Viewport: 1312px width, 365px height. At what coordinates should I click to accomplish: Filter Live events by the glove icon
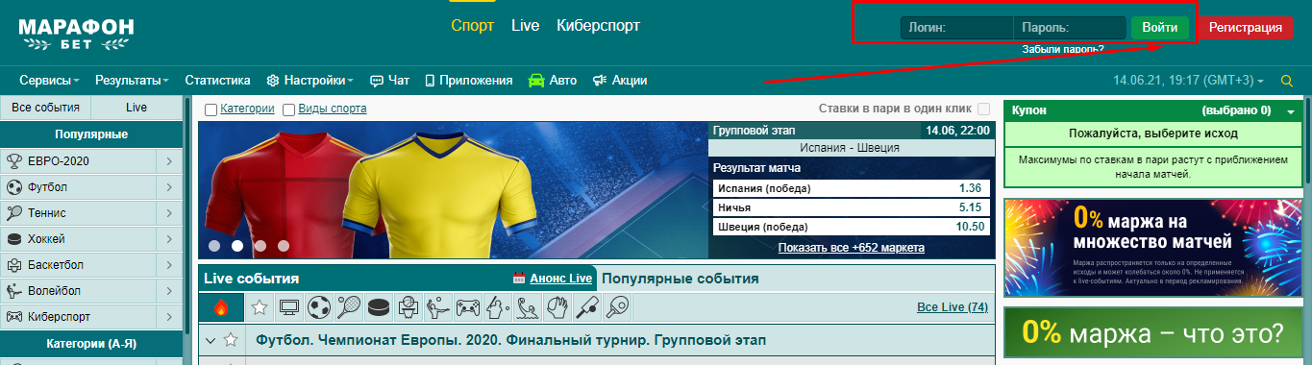(557, 307)
